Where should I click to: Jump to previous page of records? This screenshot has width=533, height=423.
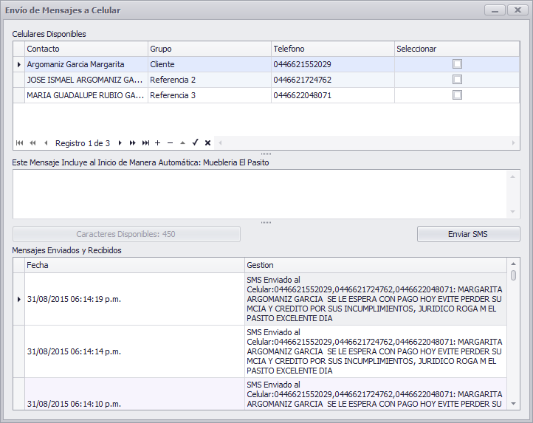(x=32, y=143)
